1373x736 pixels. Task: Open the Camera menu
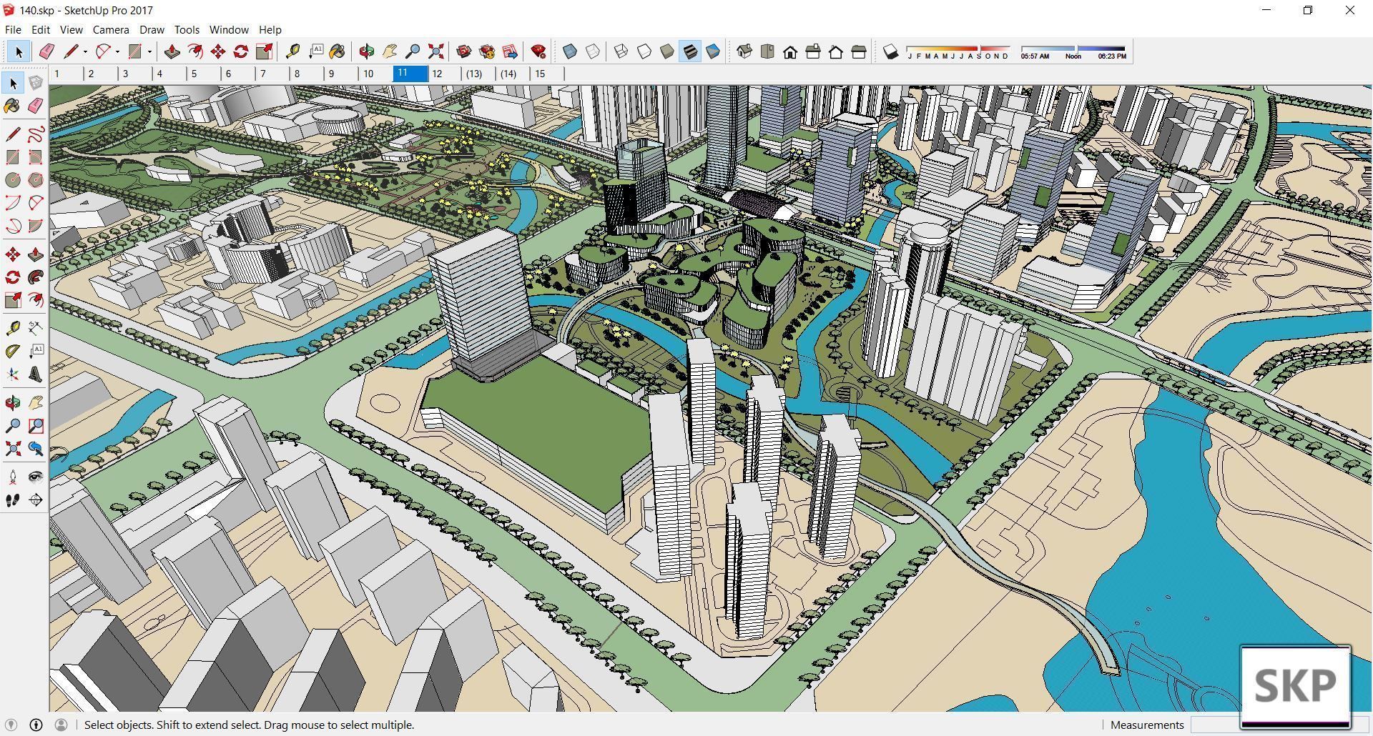(111, 29)
